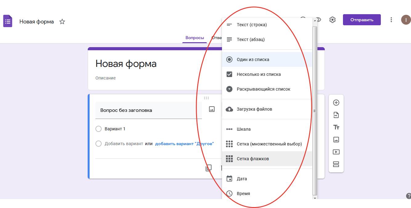Select the 'Вариант 1' radio button
This screenshot has width=411, height=208.
pos(99,129)
